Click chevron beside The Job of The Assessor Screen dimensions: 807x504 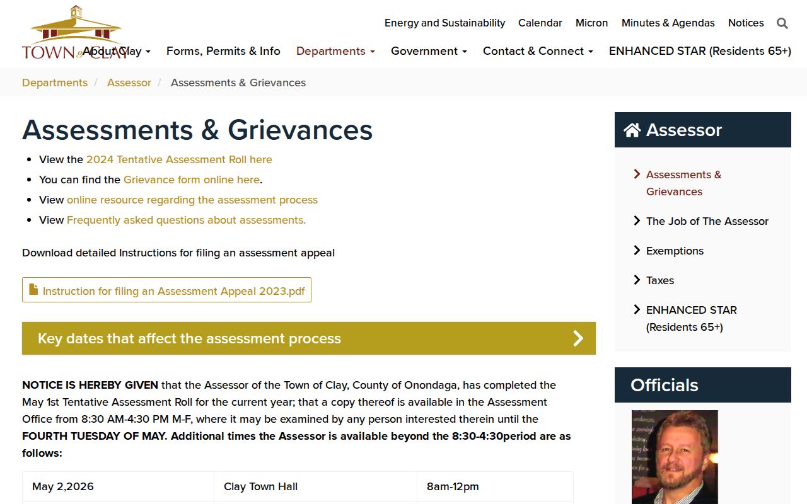[x=637, y=220]
